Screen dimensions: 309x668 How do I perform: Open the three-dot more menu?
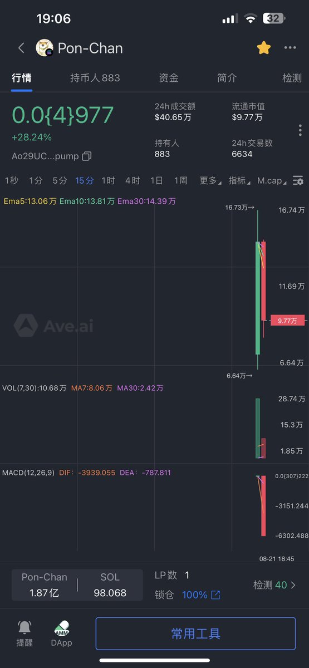290,48
